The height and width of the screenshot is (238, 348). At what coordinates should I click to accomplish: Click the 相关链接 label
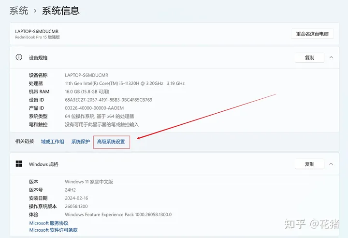pyautogui.click(x=25, y=141)
